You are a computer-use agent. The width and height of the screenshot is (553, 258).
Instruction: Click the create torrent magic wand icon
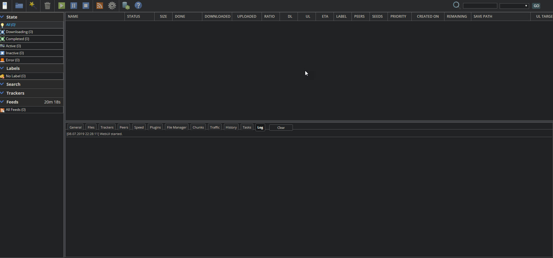[33, 5]
